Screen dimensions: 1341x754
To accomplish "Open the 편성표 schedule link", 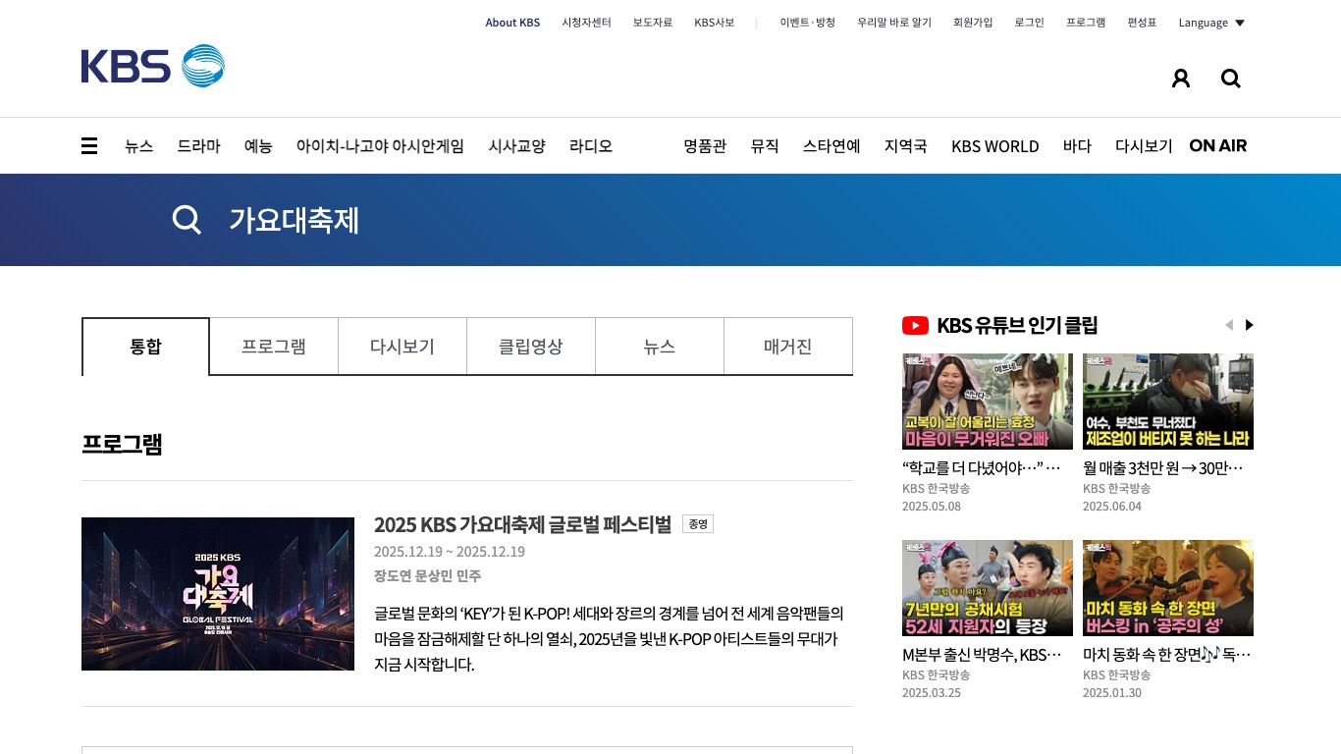I will (1142, 23).
